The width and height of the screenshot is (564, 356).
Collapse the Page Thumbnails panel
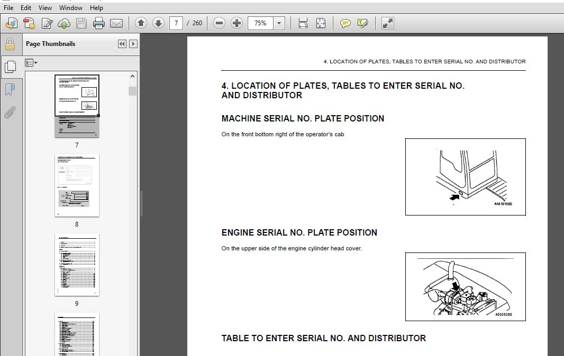pyautogui.click(x=122, y=44)
